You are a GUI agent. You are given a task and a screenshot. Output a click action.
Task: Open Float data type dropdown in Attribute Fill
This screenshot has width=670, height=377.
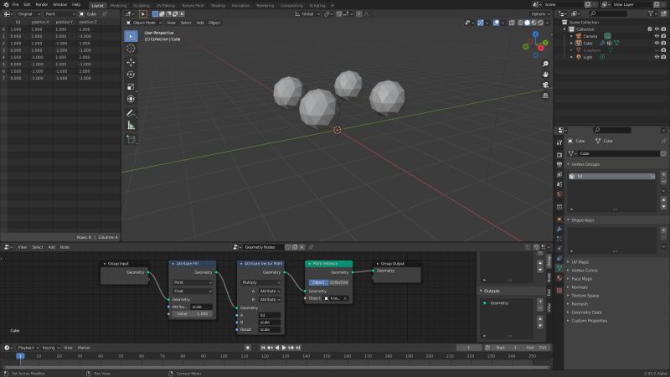click(x=193, y=291)
